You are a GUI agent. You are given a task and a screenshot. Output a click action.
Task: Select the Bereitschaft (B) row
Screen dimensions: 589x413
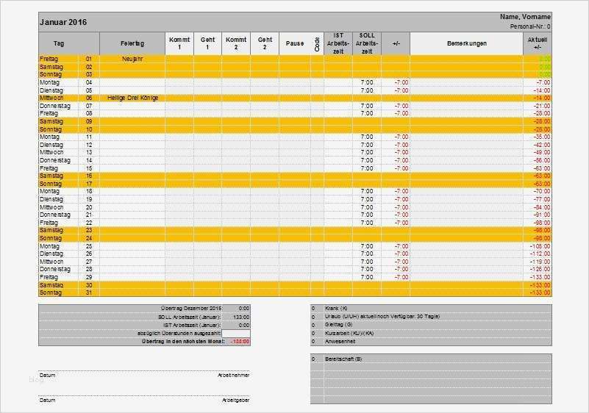pyautogui.click(x=431, y=359)
